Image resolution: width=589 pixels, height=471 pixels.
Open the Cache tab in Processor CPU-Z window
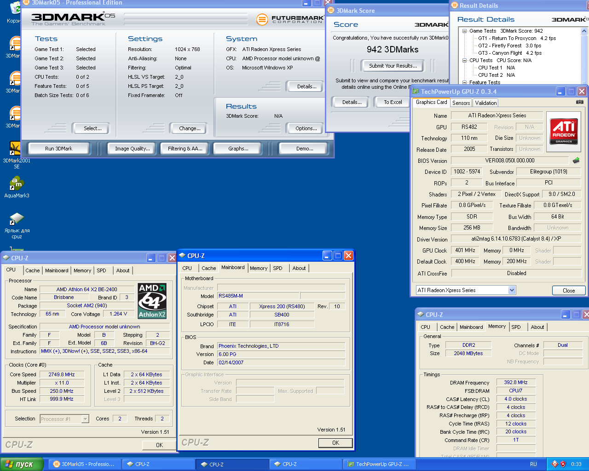coord(33,270)
